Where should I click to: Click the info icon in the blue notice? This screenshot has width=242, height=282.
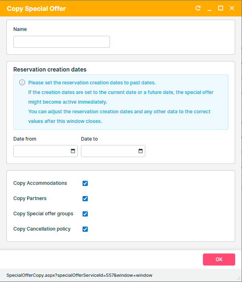point(22,83)
